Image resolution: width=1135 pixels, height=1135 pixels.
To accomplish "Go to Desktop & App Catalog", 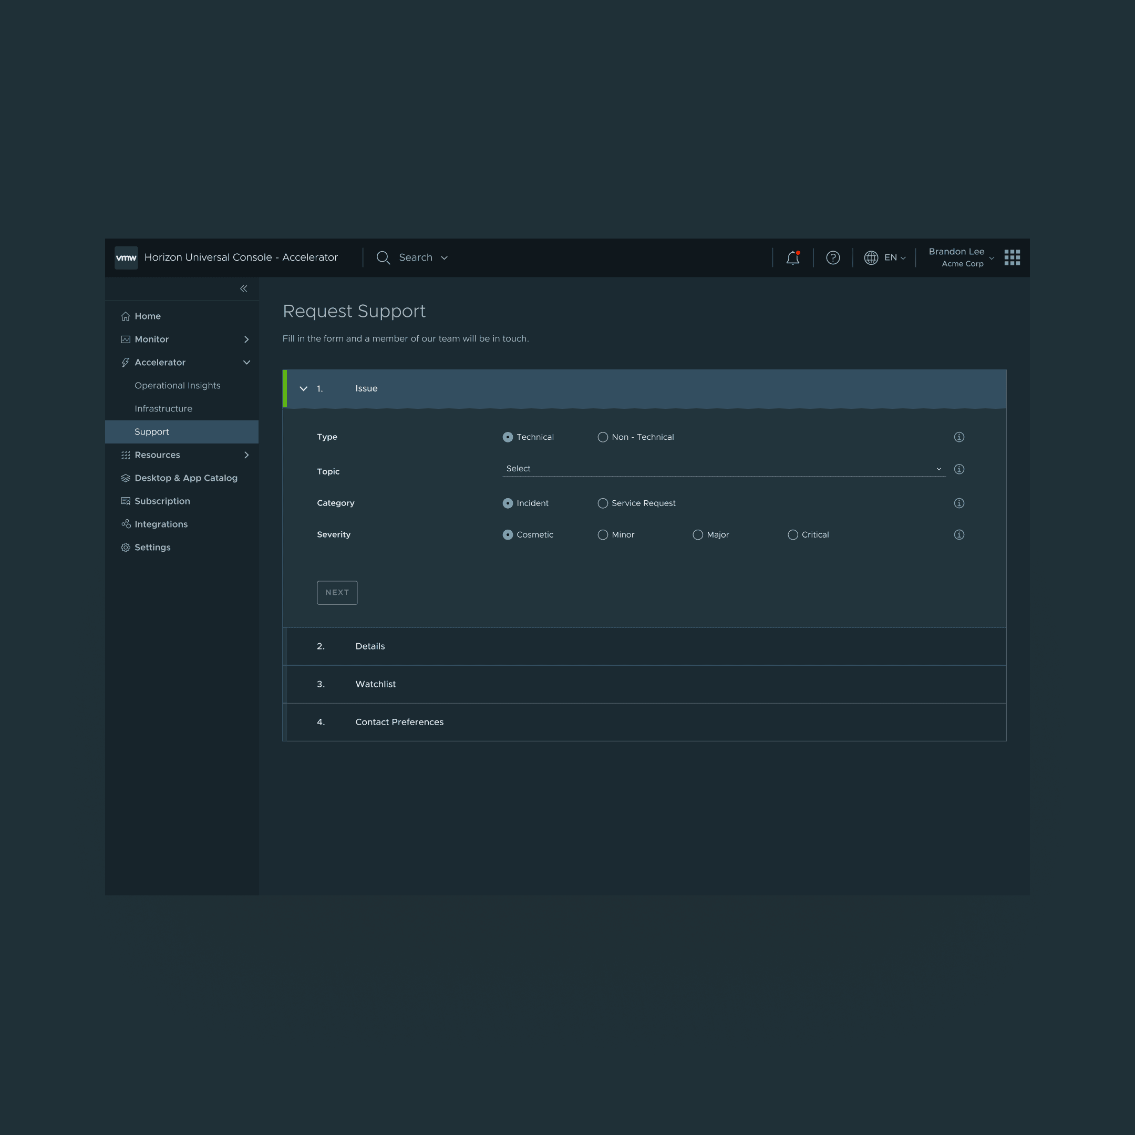I will [185, 478].
